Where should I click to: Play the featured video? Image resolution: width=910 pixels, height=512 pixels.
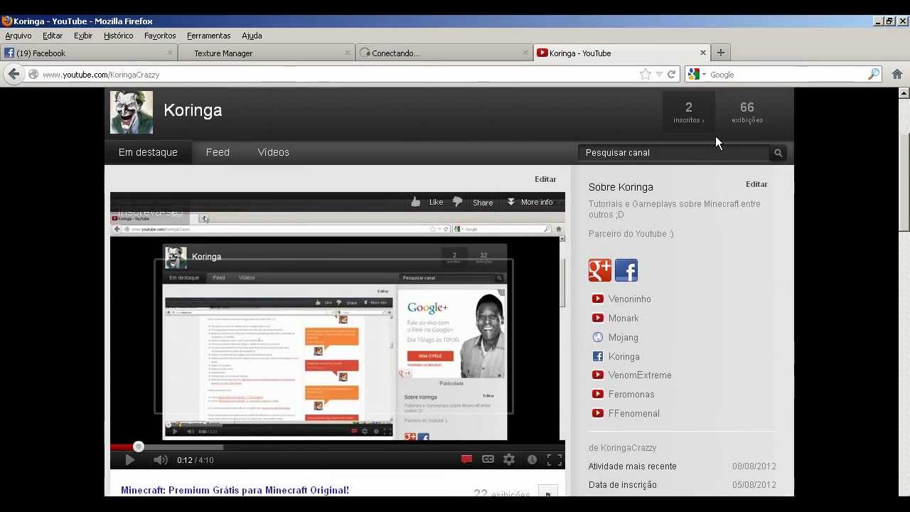tap(129, 460)
